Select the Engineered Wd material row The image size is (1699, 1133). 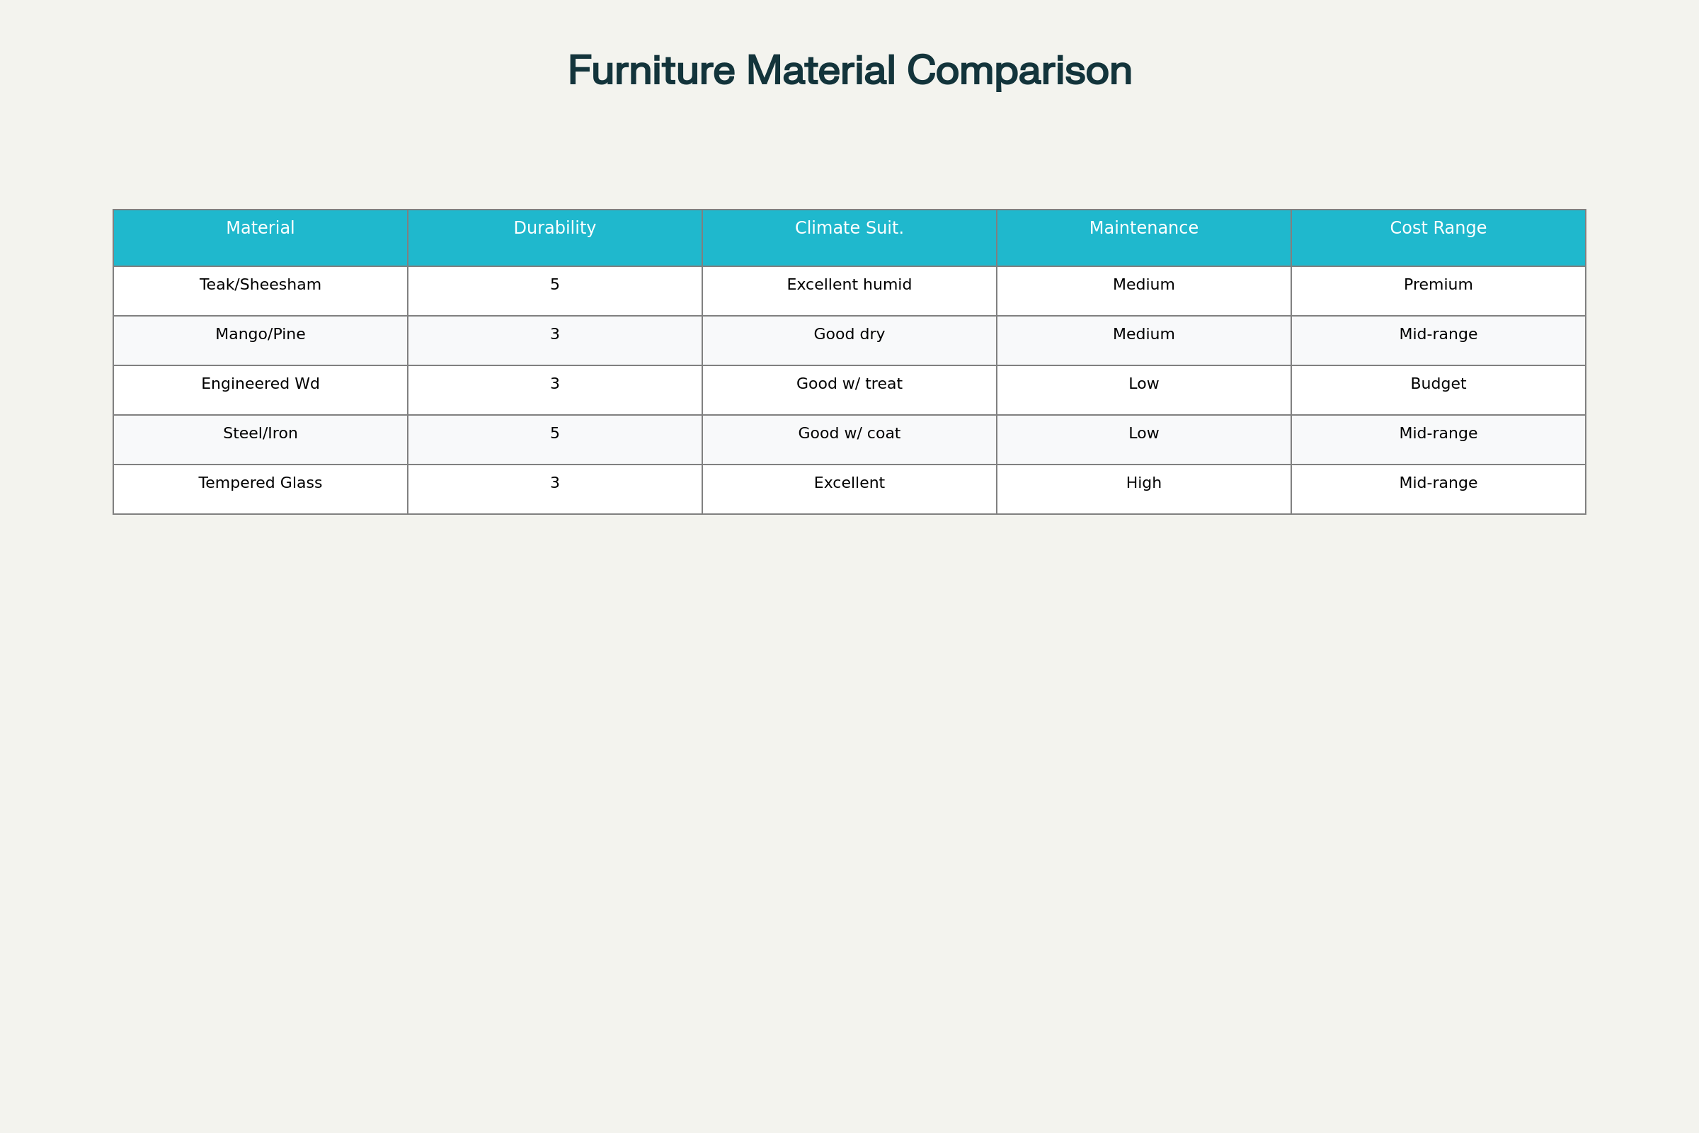coord(261,384)
